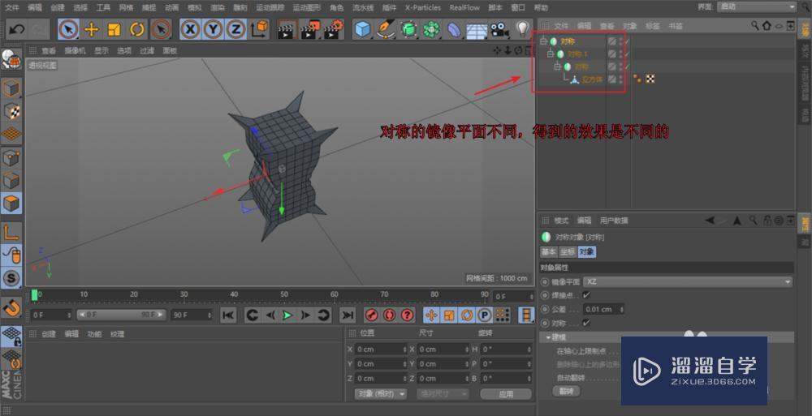812x416 pixels.
Task: Toggle layer square of top 对称 row
Action: (x=612, y=41)
